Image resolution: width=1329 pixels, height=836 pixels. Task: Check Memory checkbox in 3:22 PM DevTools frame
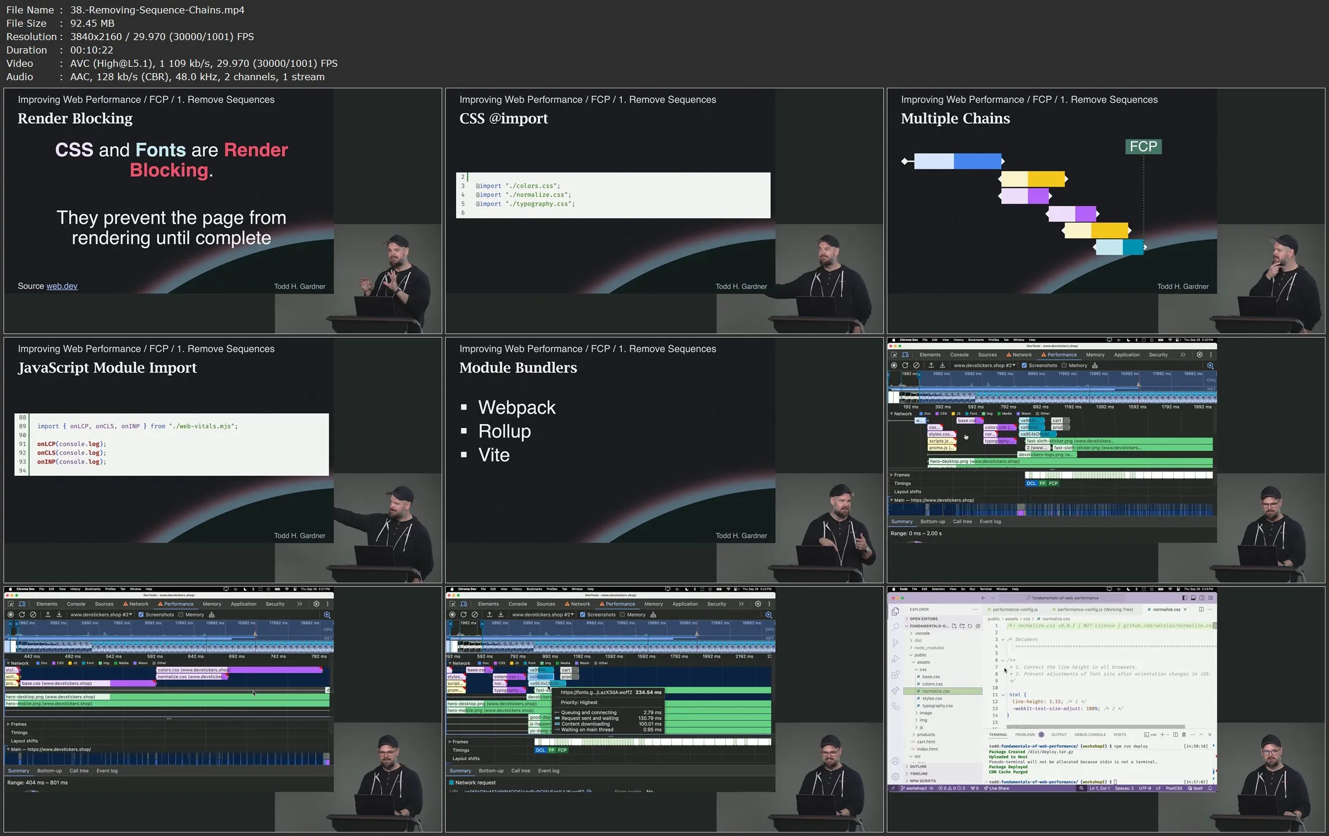coord(622,615)
